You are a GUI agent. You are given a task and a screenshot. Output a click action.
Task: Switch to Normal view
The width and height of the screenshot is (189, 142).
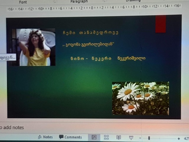click(x=94, y=138)
